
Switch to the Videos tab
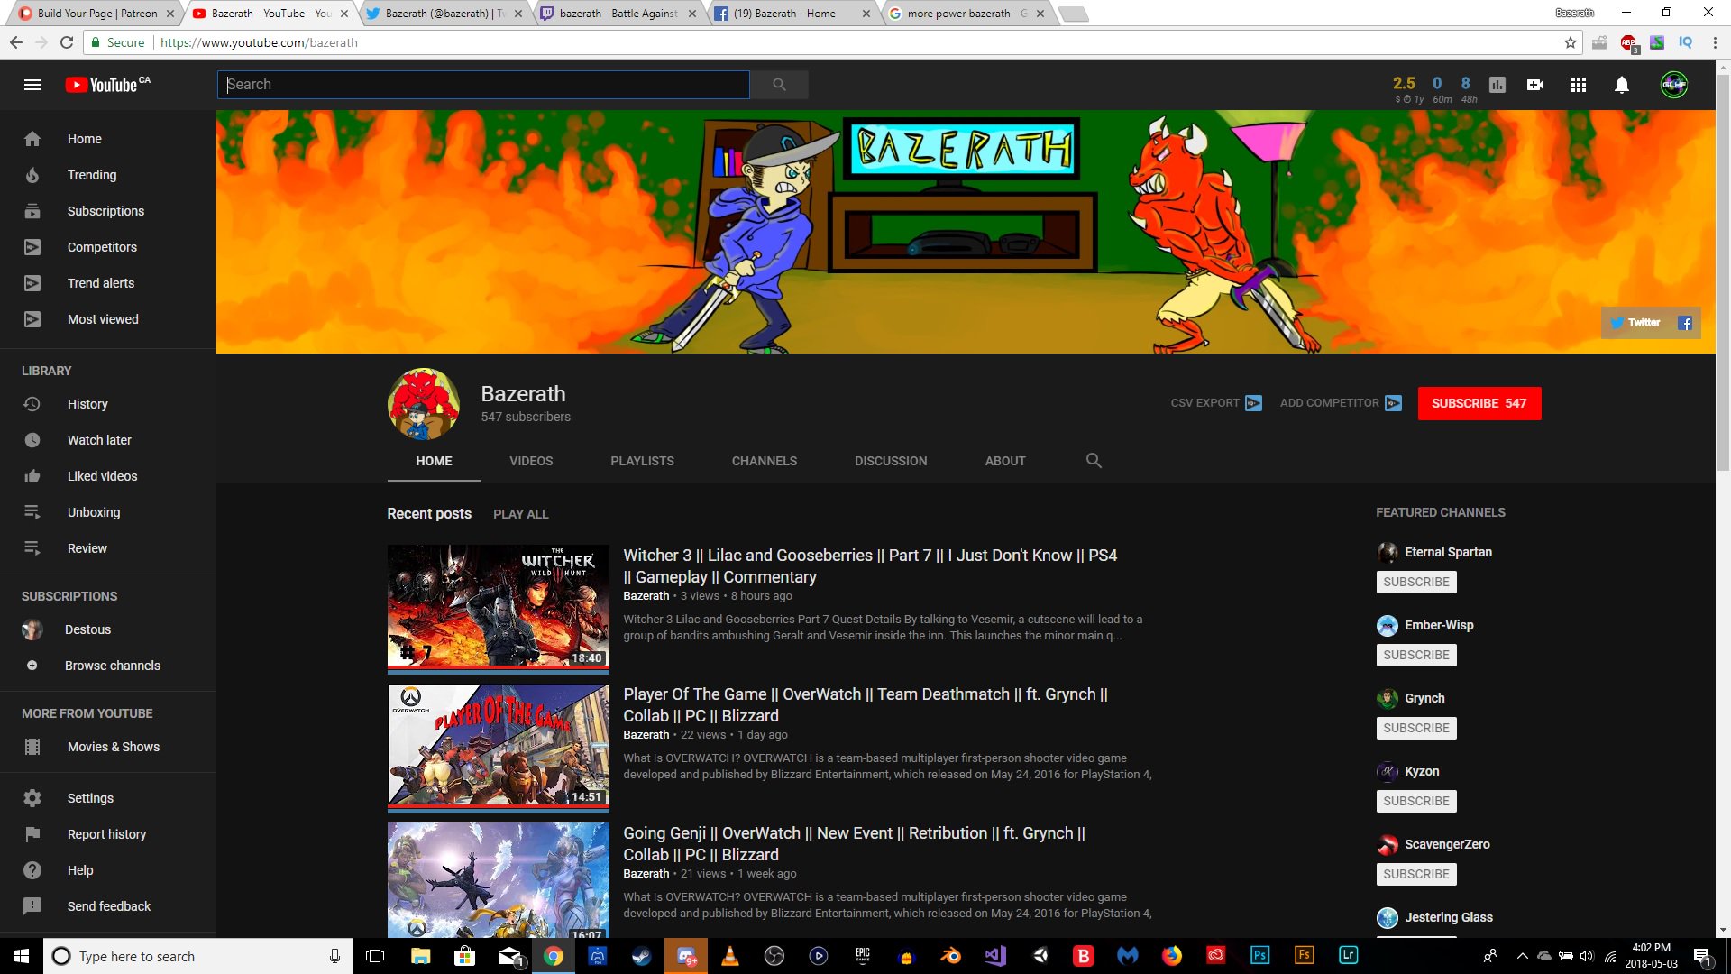[531, 461]
